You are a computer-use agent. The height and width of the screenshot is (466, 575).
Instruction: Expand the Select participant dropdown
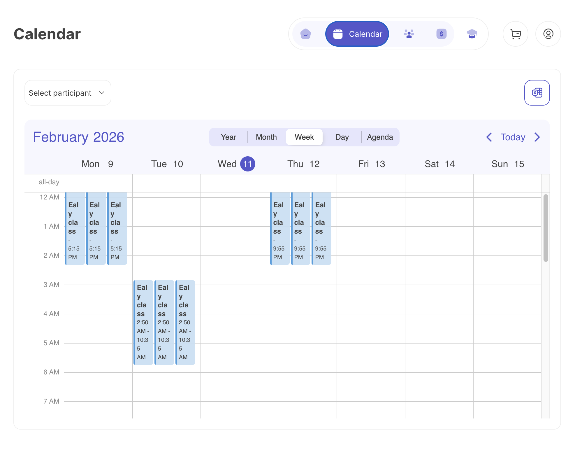coord(68,93)
